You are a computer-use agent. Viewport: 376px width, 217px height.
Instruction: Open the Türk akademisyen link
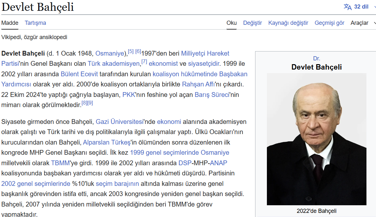click(x=114, y=64)
